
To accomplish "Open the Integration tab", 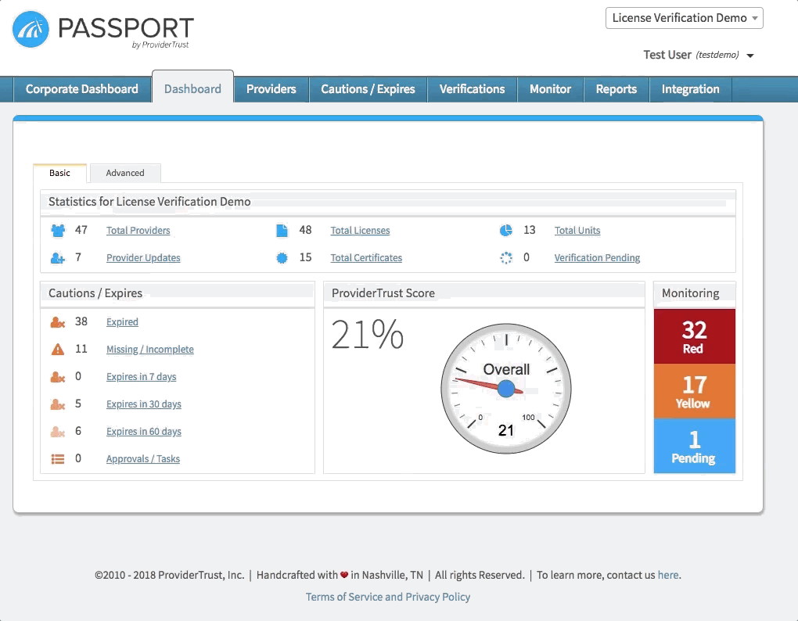I will 691,89.
